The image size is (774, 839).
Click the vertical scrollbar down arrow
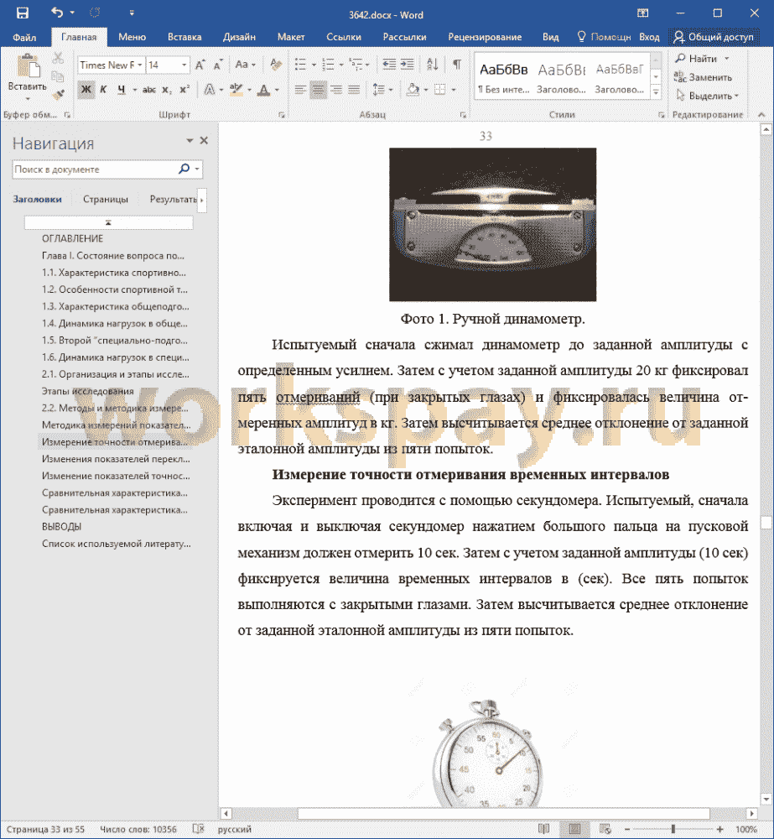[x=766, y=800]
